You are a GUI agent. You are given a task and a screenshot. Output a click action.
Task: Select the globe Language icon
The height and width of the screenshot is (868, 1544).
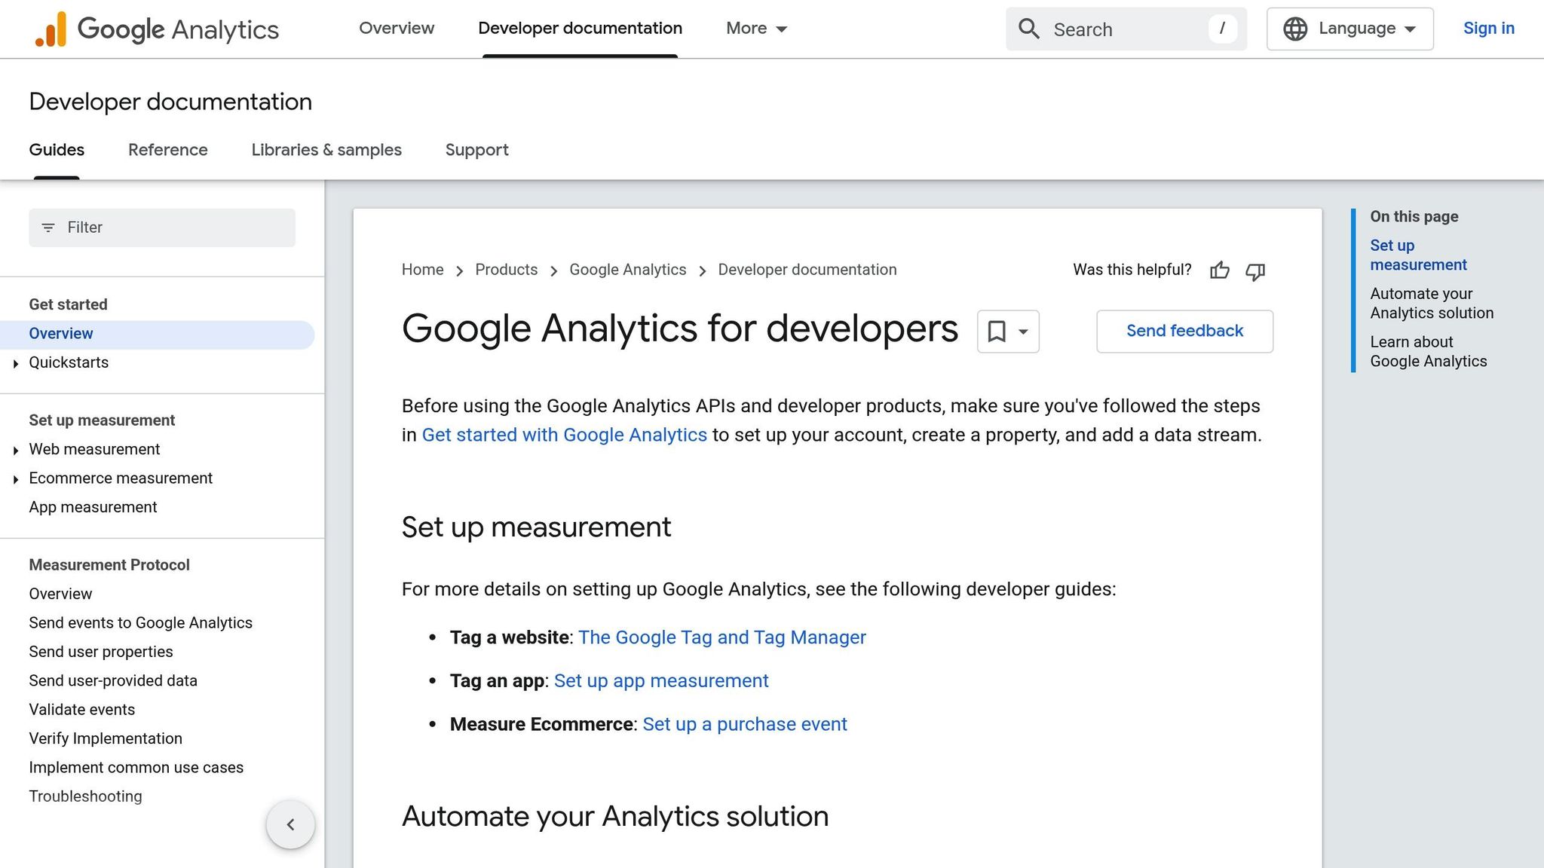pyautogui.click(x=1294, y=29)
